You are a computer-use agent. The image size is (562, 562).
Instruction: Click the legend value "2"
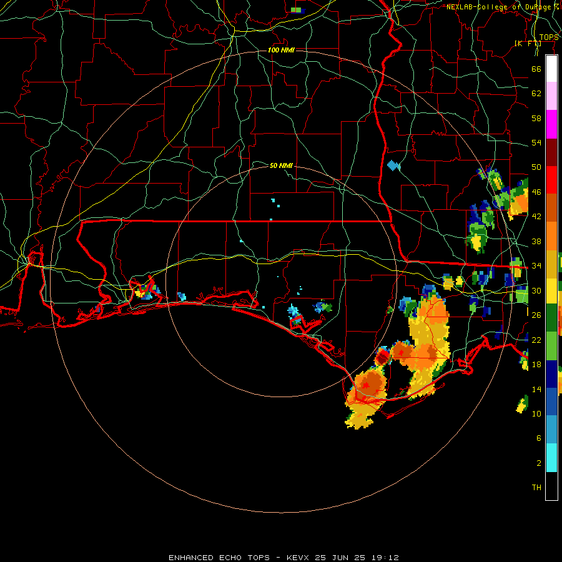(x=539, y=463)
